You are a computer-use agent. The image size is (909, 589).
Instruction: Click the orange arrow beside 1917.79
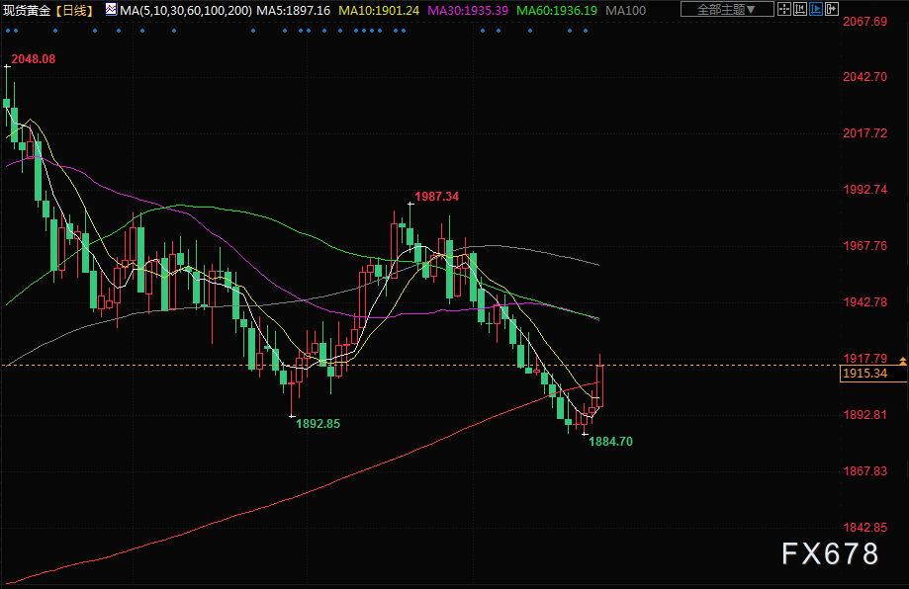(903, 361)
